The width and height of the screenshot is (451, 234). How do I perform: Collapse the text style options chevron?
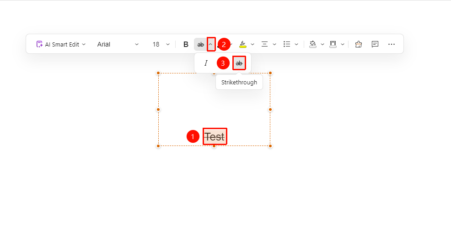(211, 44)
